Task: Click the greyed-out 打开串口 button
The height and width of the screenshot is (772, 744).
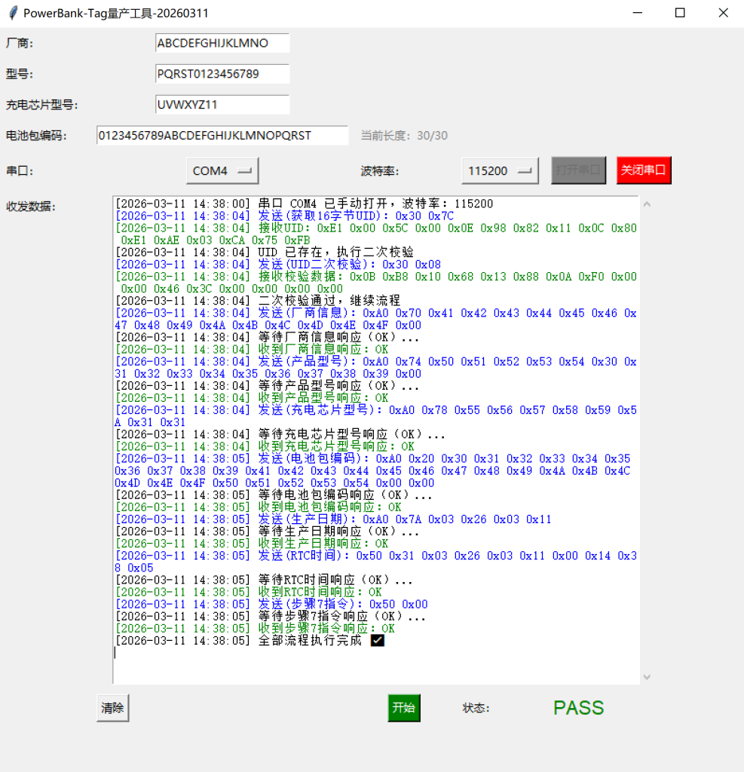Action: tap(578, 170)
